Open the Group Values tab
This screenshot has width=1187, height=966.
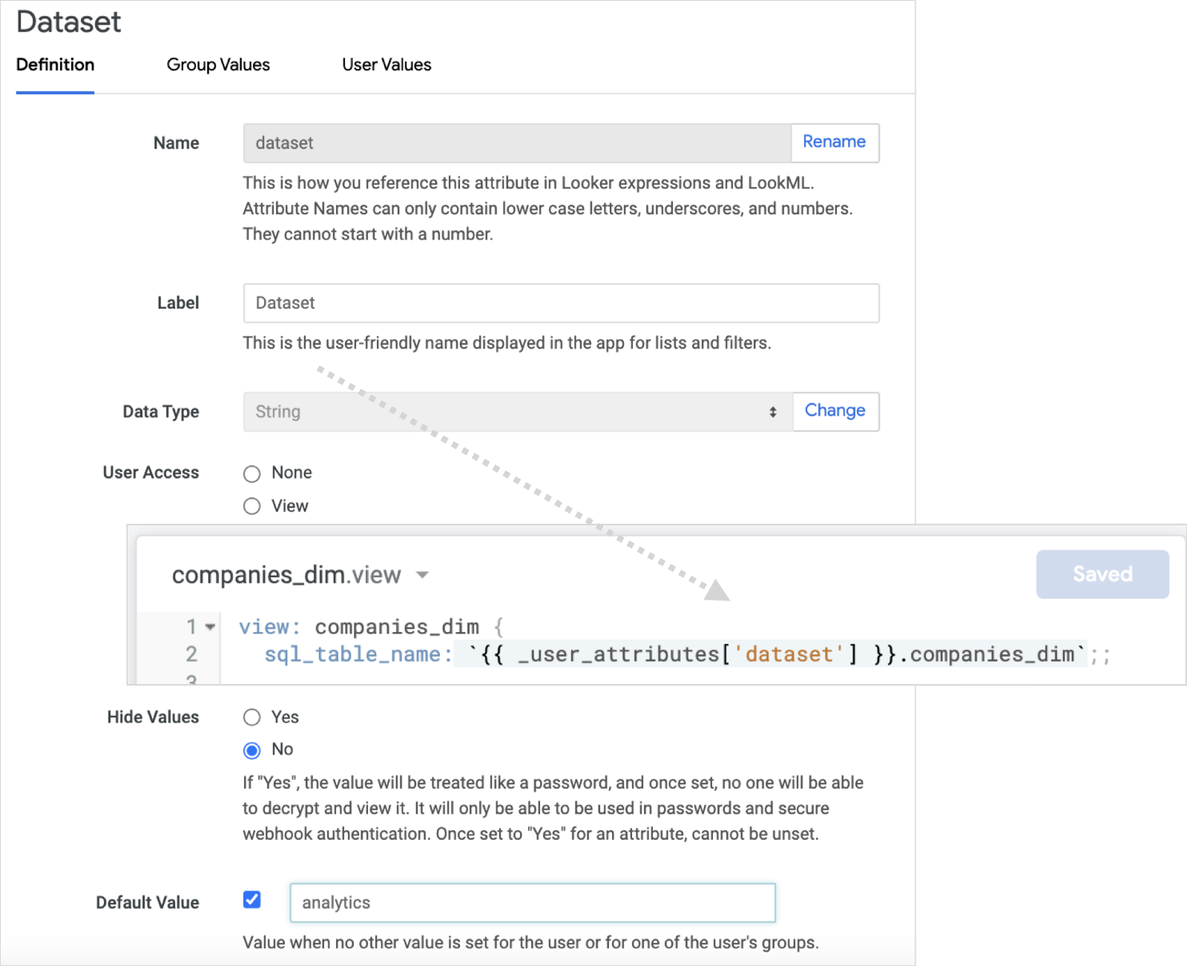[218, 65]
